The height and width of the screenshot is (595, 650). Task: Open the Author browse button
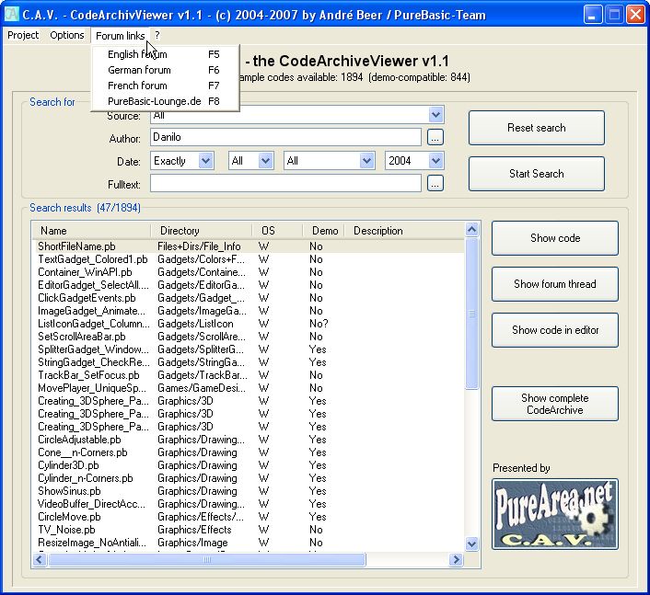click(x=435, y=137)
